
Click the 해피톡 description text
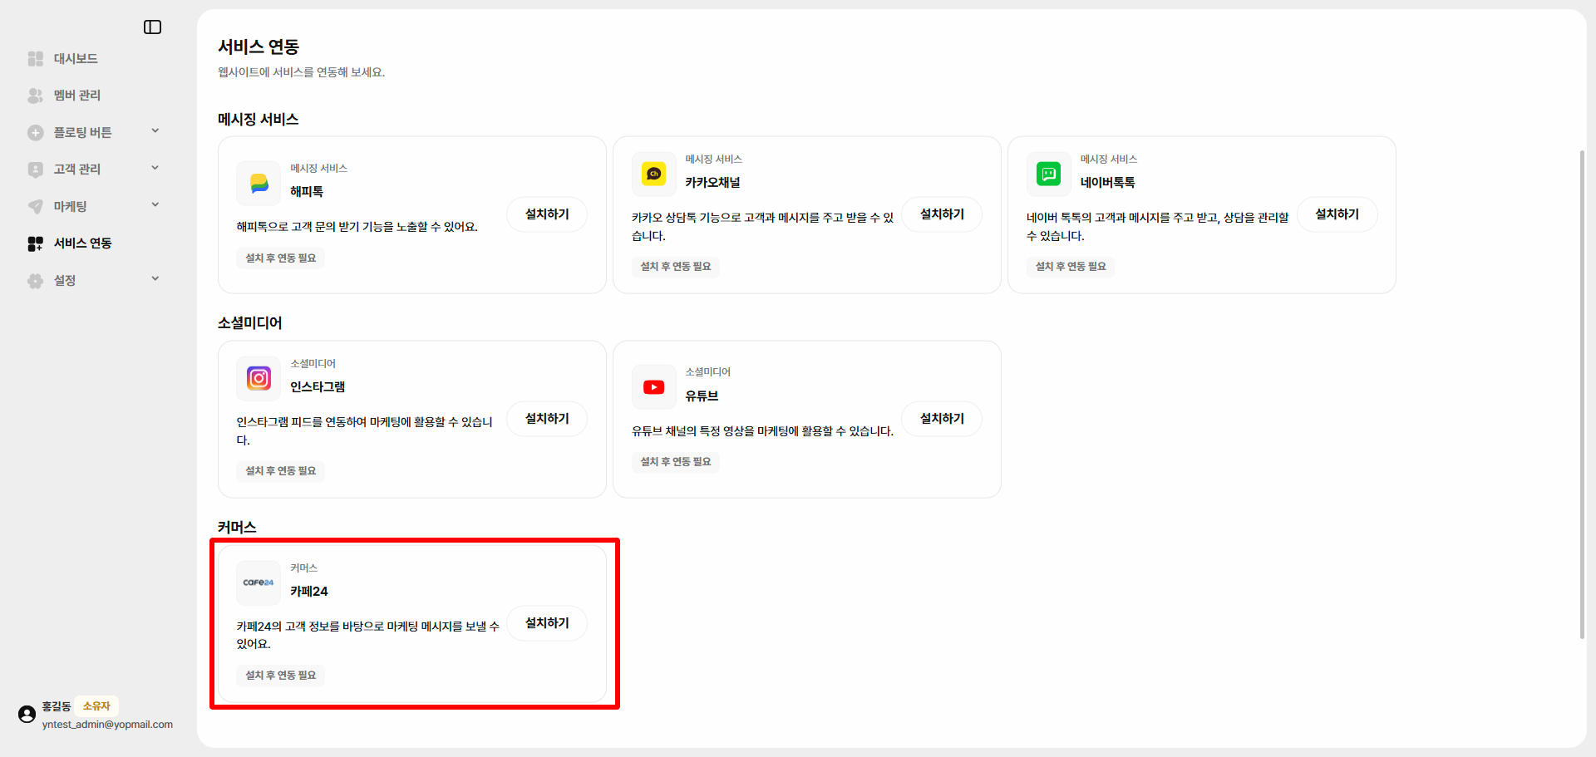point(357,227)
